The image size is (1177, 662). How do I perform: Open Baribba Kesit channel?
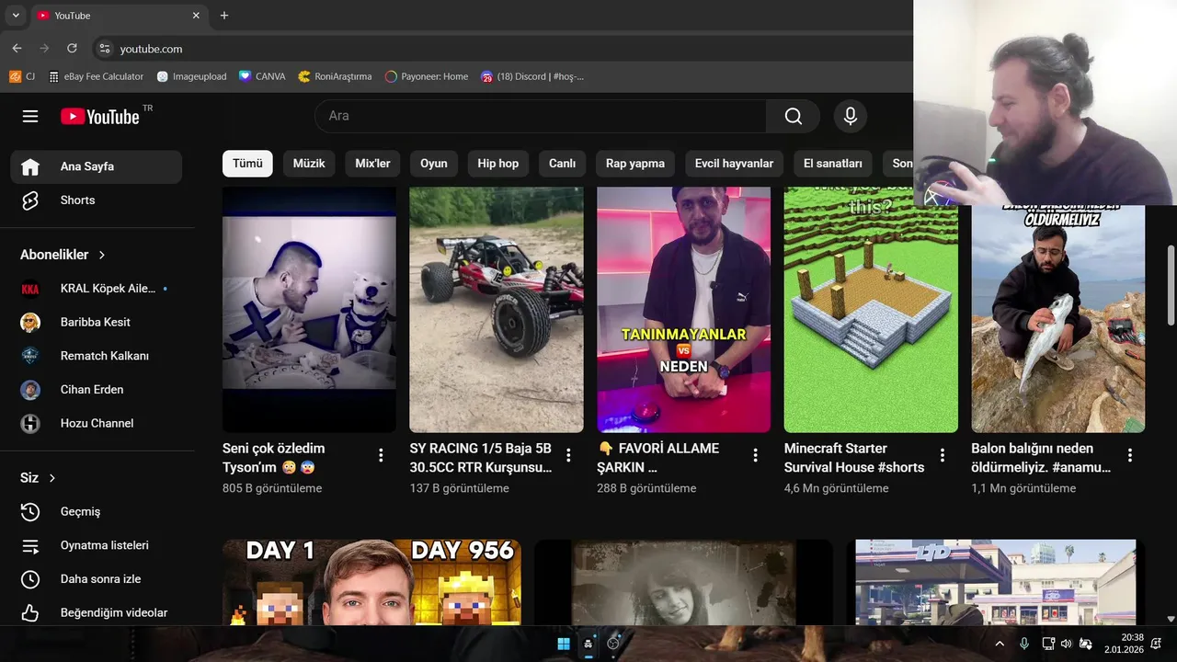point(97,322)
